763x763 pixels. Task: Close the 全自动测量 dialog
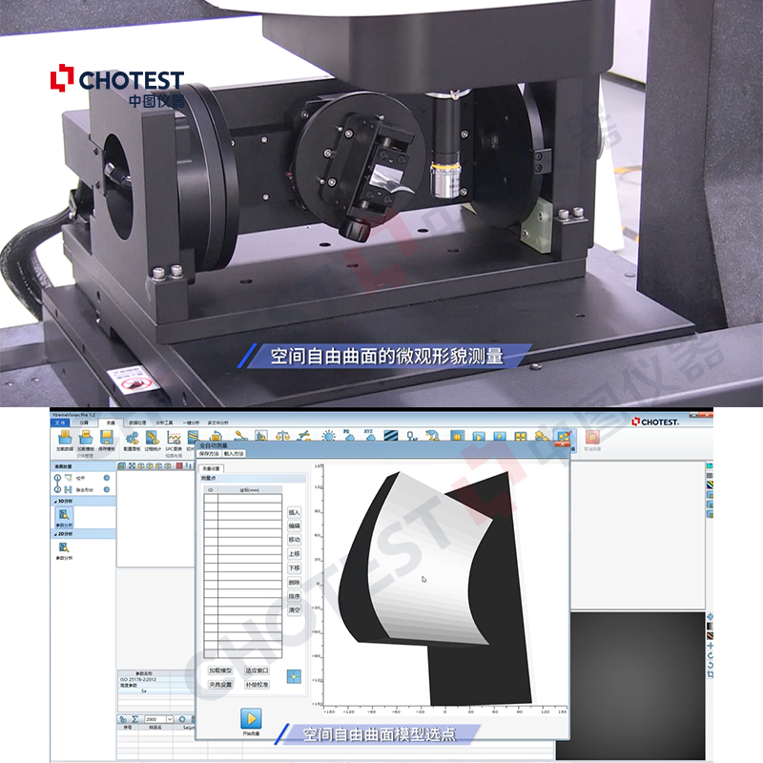(563, 444)
